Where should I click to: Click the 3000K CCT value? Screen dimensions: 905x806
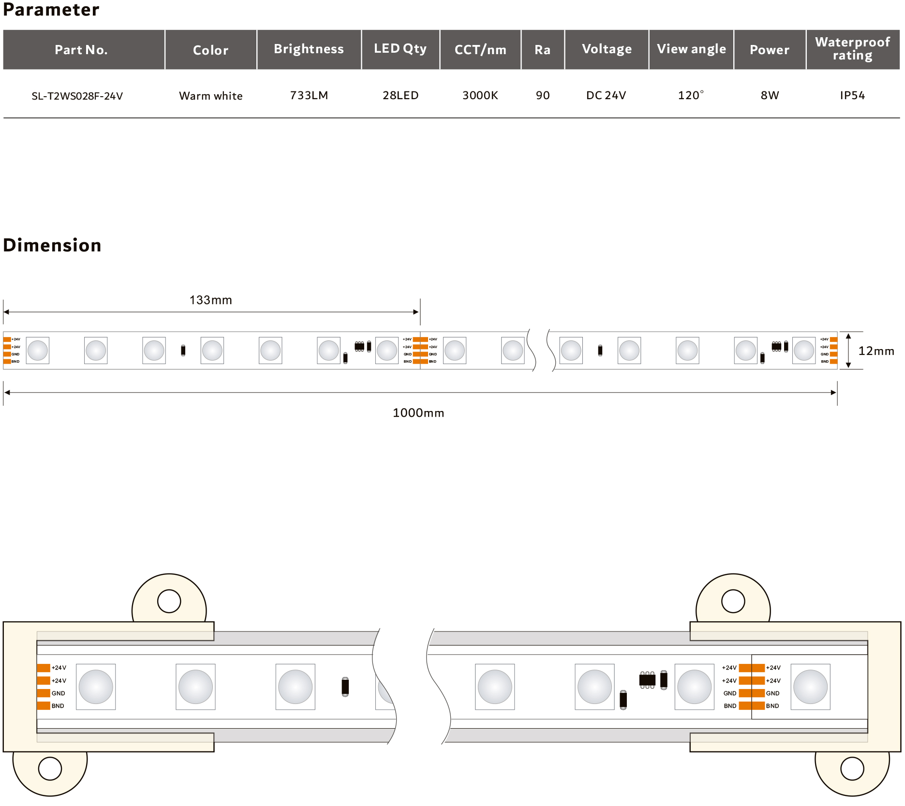click(480, 95)
